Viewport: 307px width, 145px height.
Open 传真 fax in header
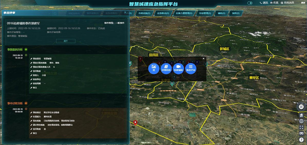tap(274, 3)
